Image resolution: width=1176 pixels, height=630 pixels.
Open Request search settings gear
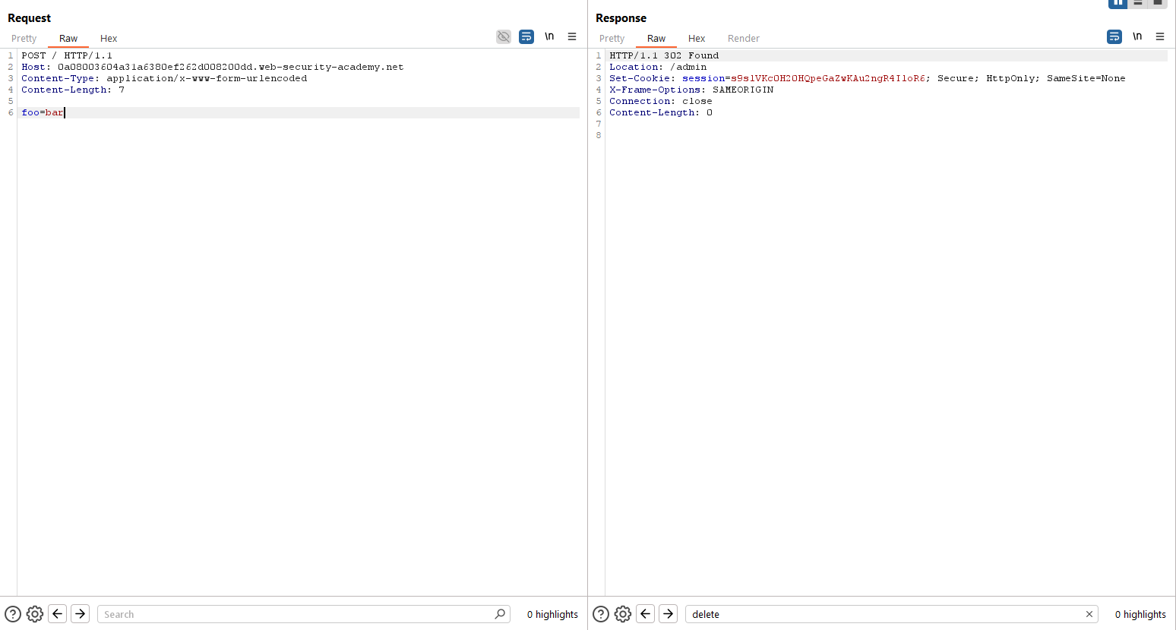click(x=35, y=614)
